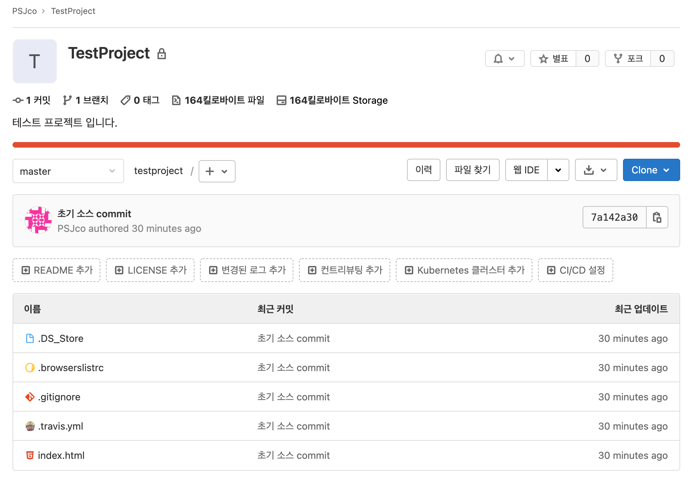Click the TestProject T avatar
This screenshot has height=486, width=692.
point(34,61)
